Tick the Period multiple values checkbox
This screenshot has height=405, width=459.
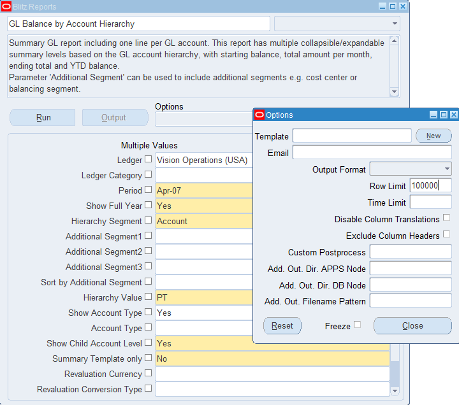pyautogui.click(x=149, y=189)
